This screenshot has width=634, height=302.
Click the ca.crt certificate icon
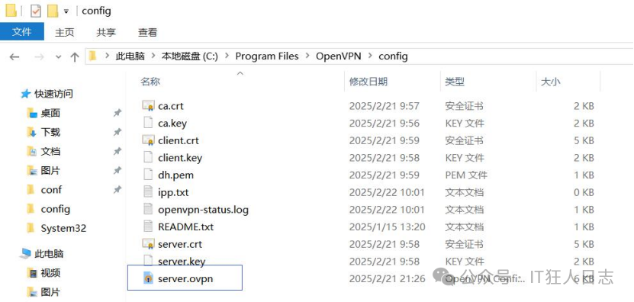(149, 105)
